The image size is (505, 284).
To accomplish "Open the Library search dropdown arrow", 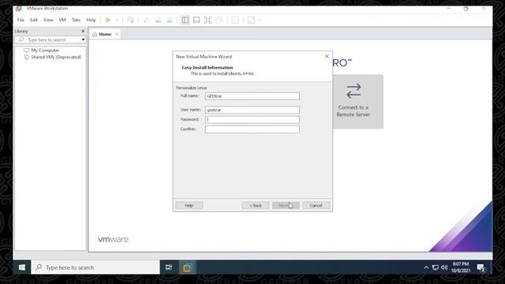I will [83, 39].
